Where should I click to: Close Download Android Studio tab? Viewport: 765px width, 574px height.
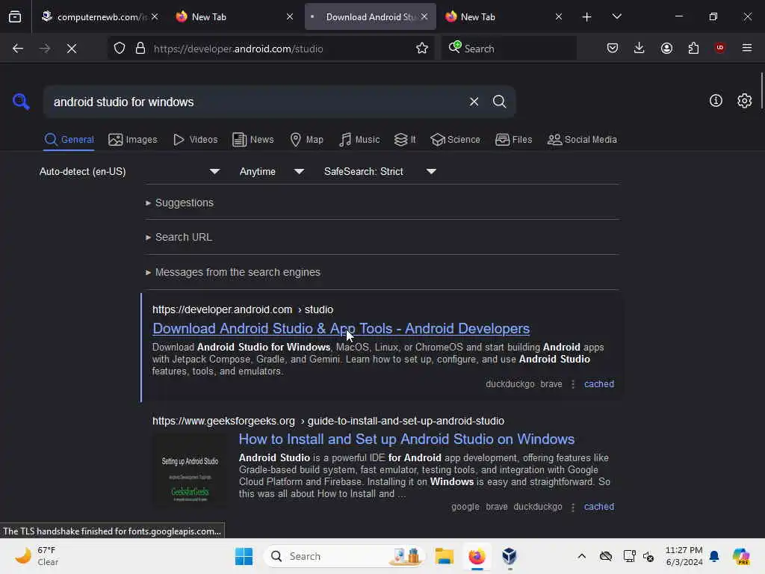pos(424,16)
